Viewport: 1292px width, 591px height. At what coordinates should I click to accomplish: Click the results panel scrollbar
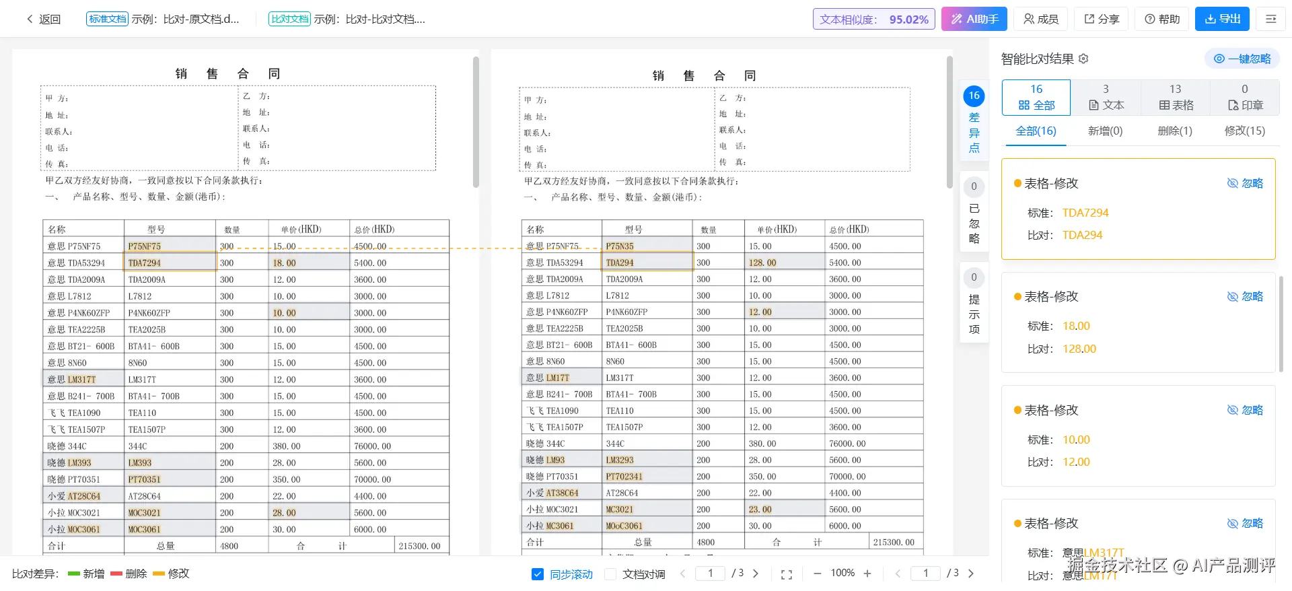click(x=1281, y=323)
